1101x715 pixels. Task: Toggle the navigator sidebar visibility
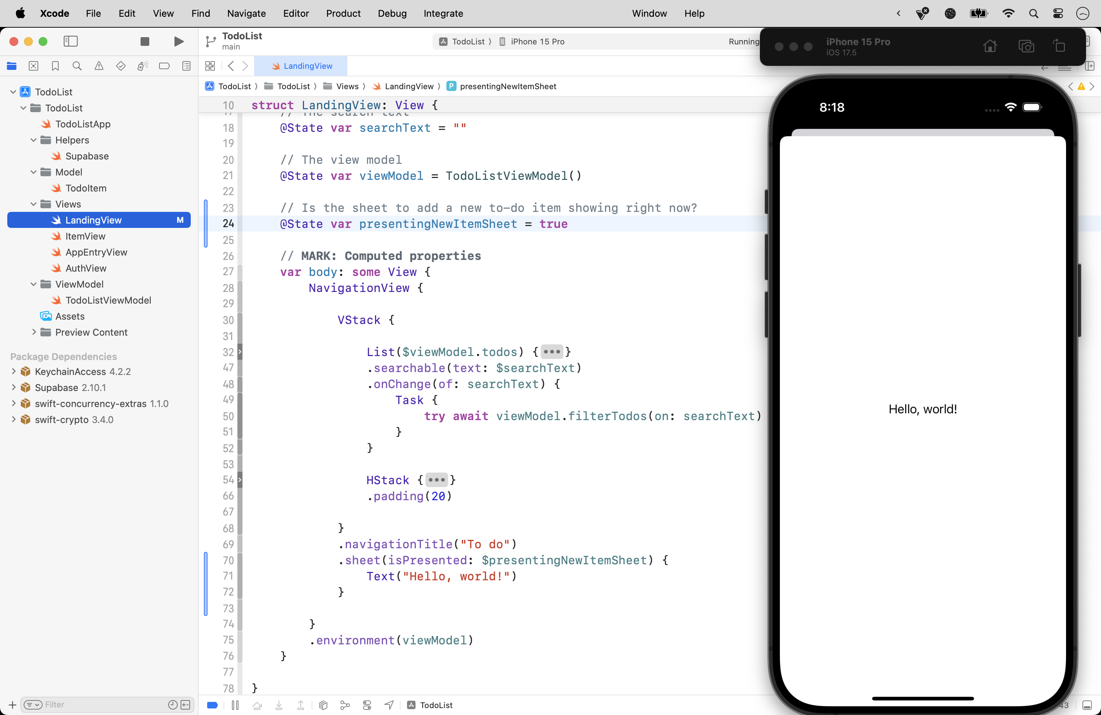70,42
